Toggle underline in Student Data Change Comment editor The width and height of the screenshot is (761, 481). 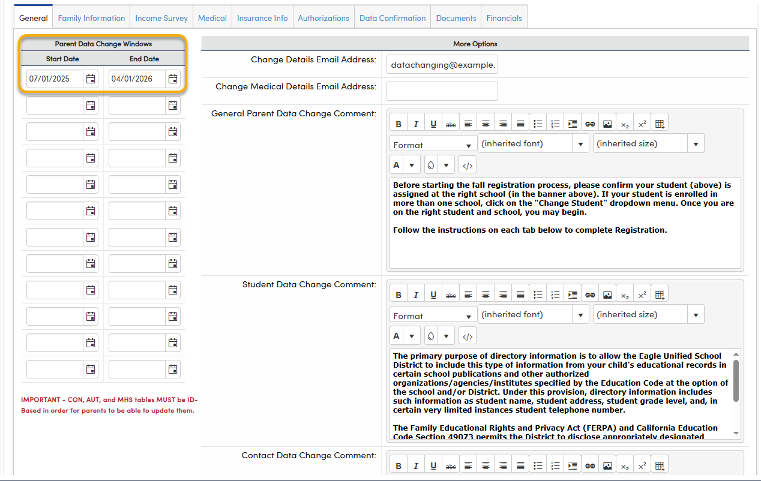pyautogui.click(x=433, y=294)
